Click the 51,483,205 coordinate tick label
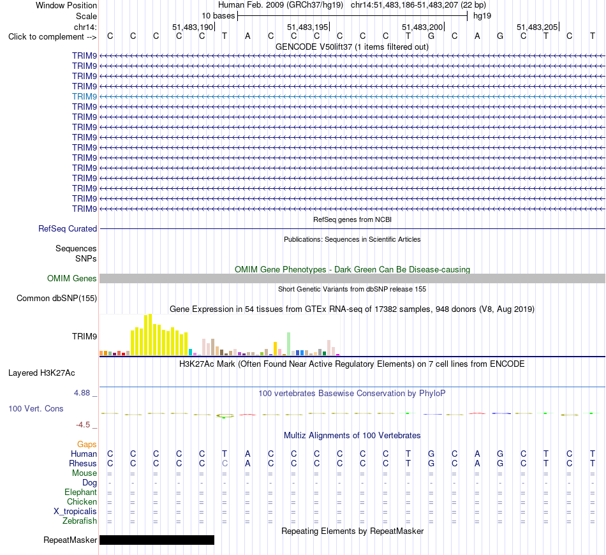Screen dimensions: 606x555 (537, 27)
